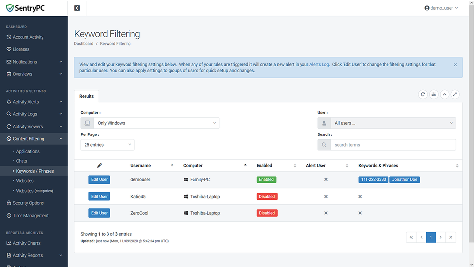
Task: Click the search terms input field
Action: 393,145
